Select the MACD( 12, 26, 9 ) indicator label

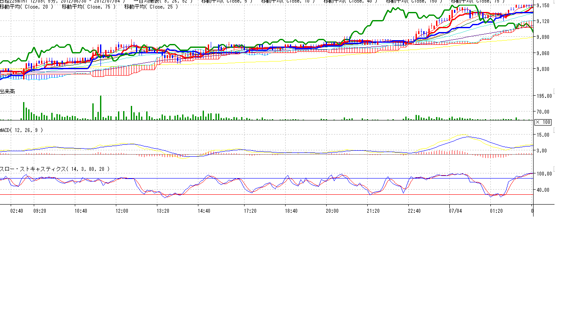pyautogui.click(x=21, y=130)
